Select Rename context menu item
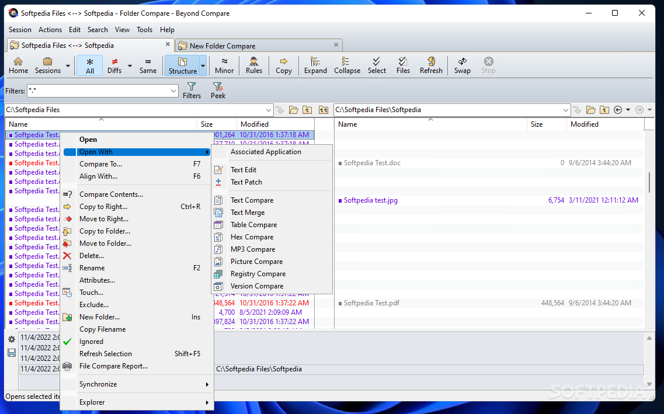Image resolution: width=664 pixels, height=414 pixels. click(137, 269)
